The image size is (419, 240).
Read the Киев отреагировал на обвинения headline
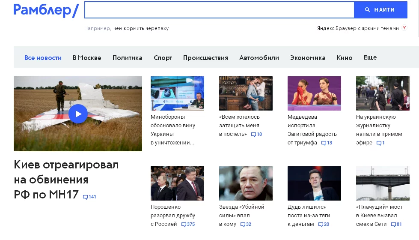[66, 180]
